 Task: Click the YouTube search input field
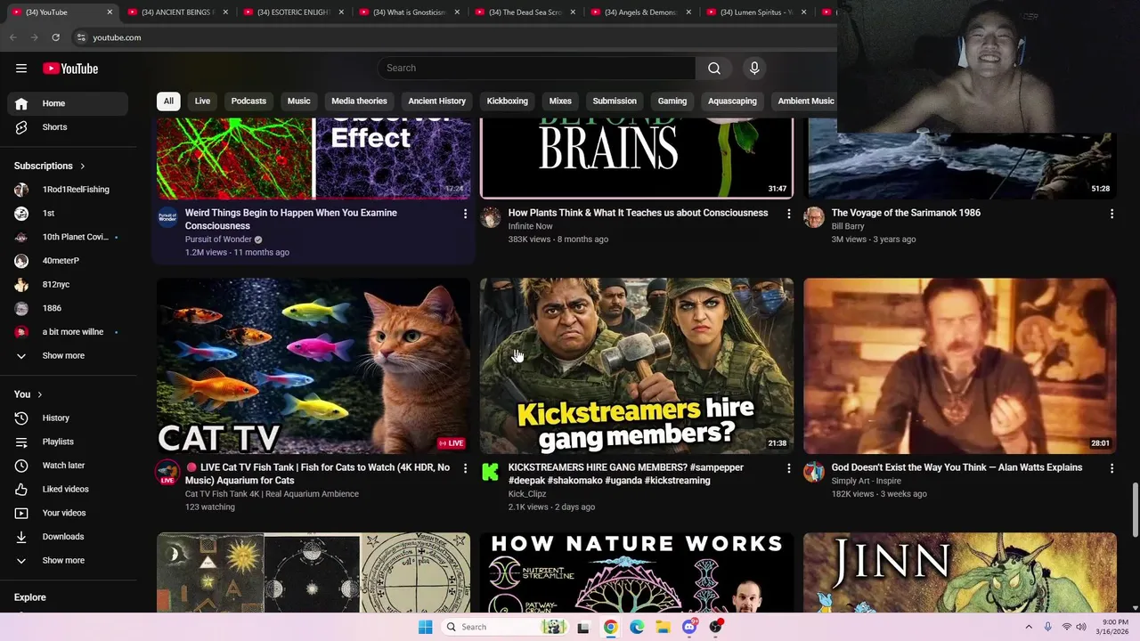pos(536,69)
